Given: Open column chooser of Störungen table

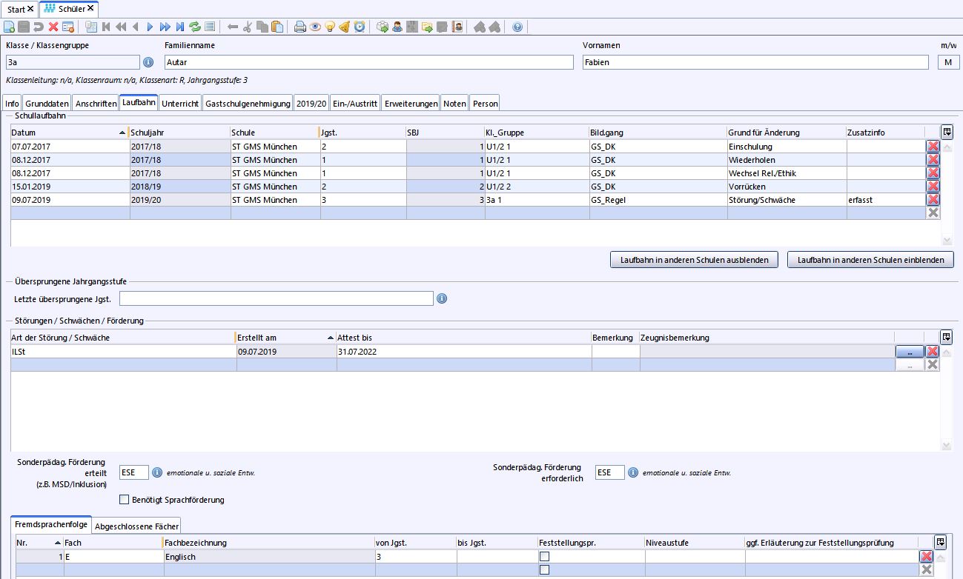Looking at the screenshot, I should click(947, 337).
